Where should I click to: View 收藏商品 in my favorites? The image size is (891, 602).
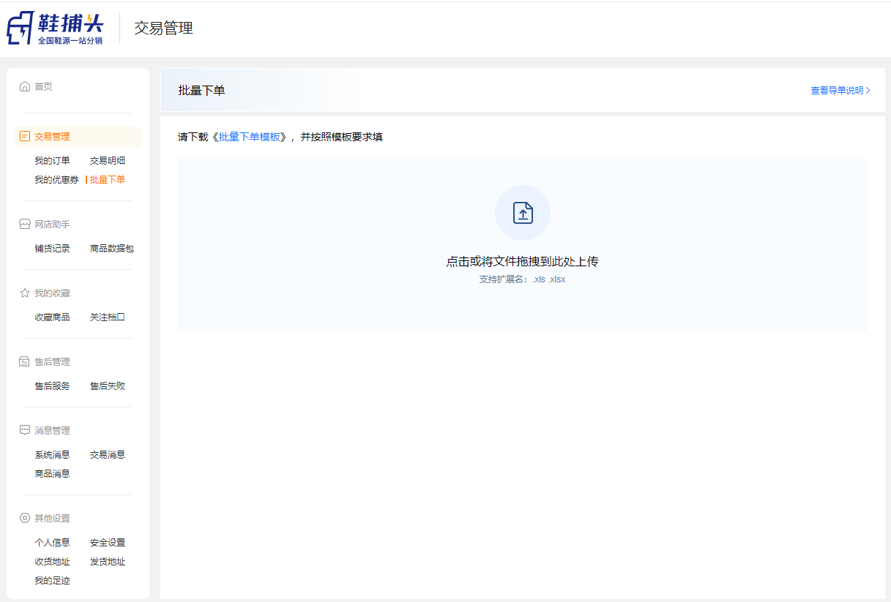click(52, 317)
